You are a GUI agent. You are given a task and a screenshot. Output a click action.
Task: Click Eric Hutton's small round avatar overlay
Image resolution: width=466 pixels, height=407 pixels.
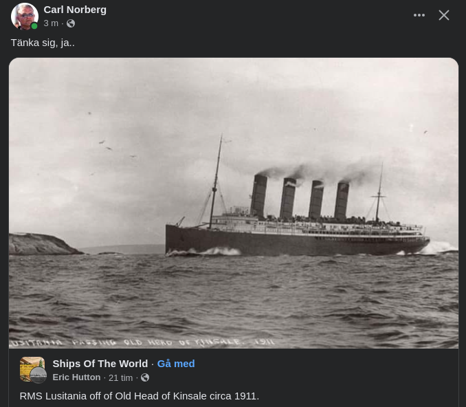(x=38, y=375)
